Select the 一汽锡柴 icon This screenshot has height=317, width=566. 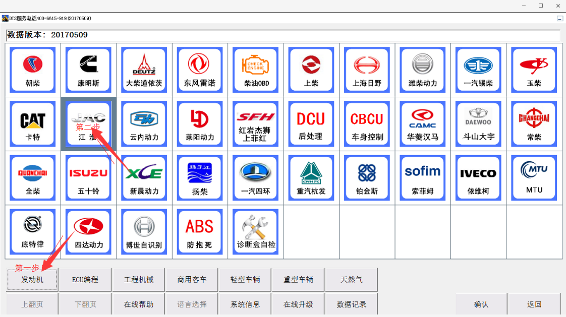[x=478, y=70]
